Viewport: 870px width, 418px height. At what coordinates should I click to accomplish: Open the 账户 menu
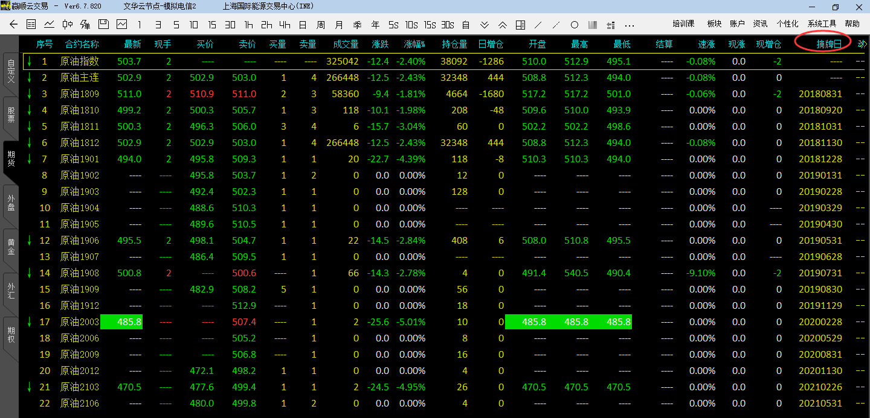(x=737, y=24)
